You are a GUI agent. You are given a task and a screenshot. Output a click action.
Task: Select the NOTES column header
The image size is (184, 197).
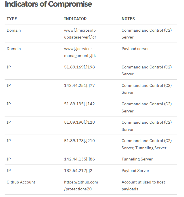pyautogui.click(x=128, y=19)
